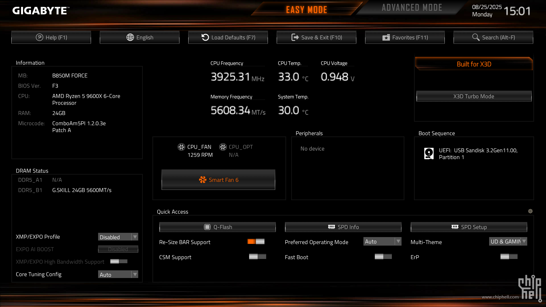Open the Multi-Theme dropdown
The image size is (546, 307).
pyautogui.click(x=508, y=241)
